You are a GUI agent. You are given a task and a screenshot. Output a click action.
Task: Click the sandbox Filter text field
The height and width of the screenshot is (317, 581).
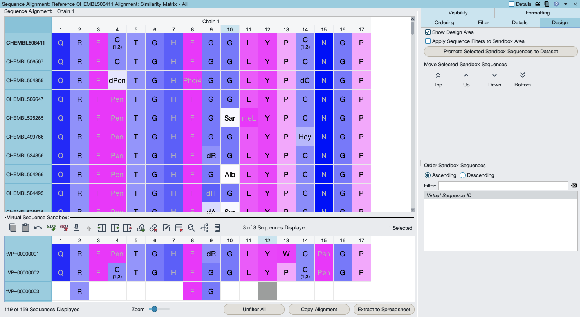503,186
